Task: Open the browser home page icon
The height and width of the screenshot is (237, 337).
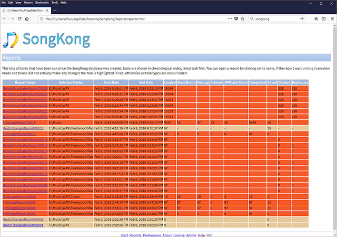Action: tap(27, 19)
